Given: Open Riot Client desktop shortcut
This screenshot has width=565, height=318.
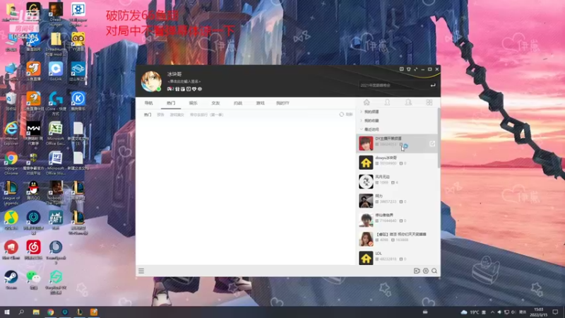Looking at the screenshot, I should tap(11, 250).
